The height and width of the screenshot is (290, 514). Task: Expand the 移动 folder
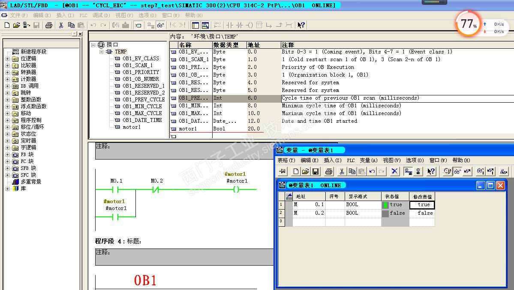8,113
